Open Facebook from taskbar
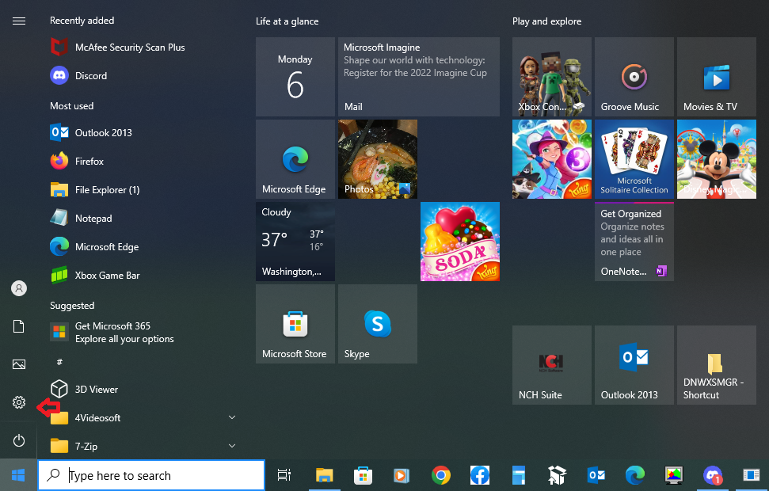769x491 pixels. click(x=480, y=475)
